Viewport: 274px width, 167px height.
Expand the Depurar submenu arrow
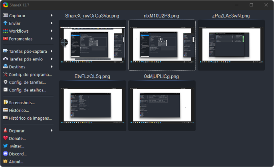click(52, 130)
